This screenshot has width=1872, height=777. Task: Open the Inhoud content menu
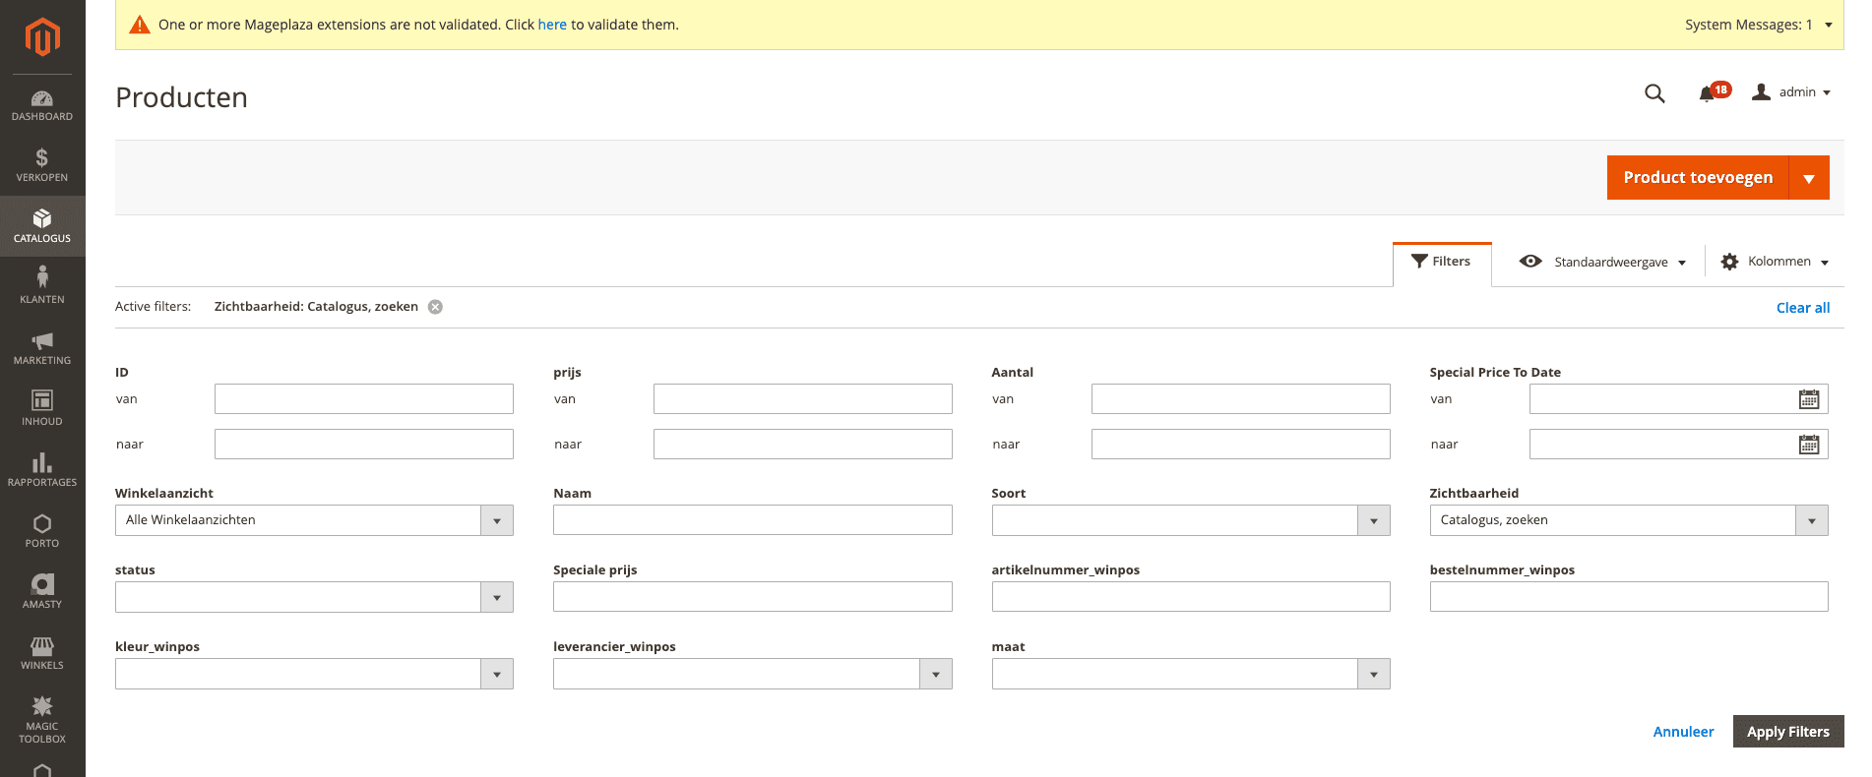(42, 408)
